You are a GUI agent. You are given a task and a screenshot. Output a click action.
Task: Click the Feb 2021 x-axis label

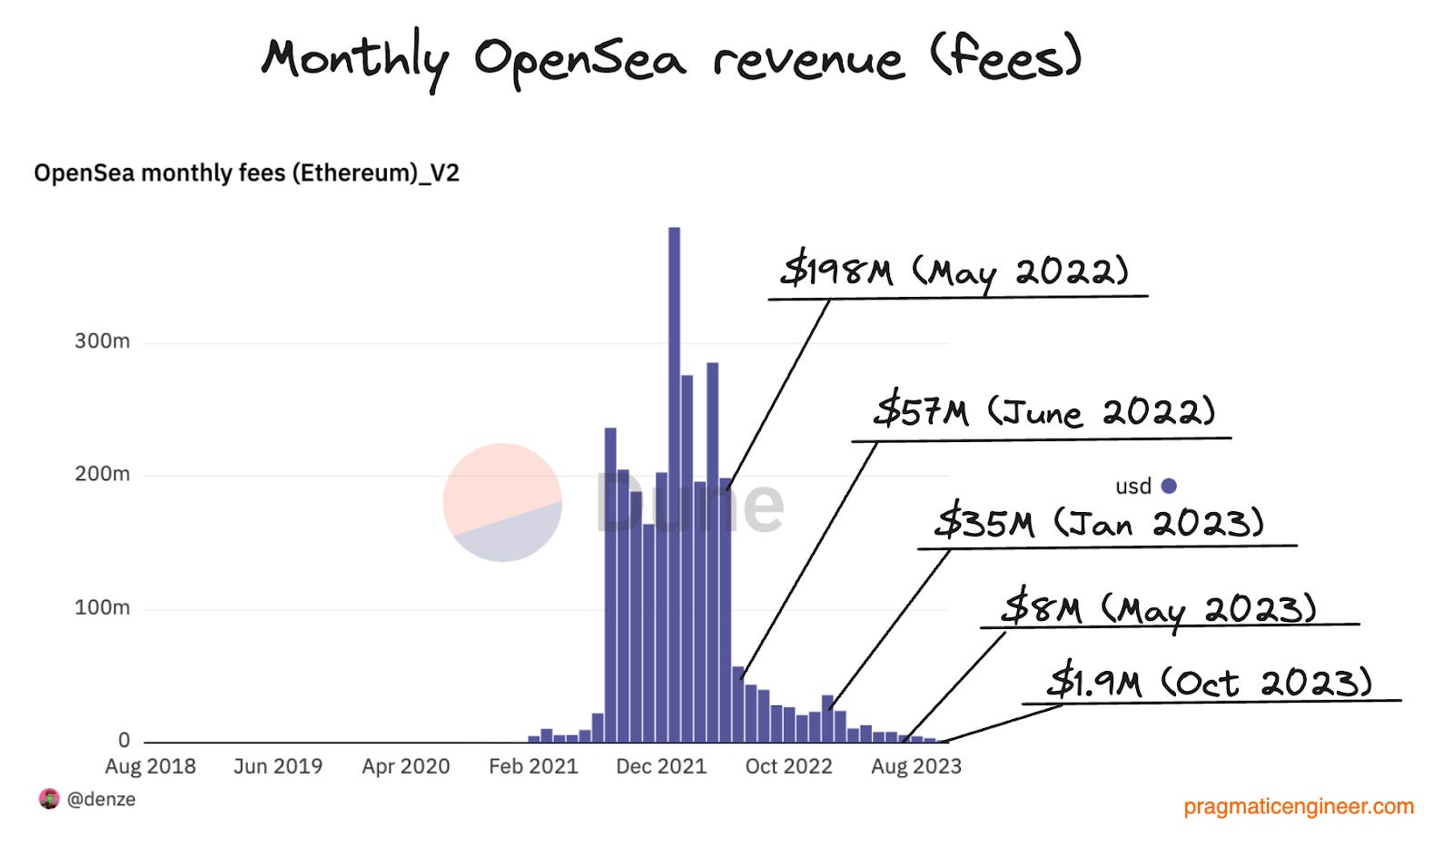pos(534,766)
